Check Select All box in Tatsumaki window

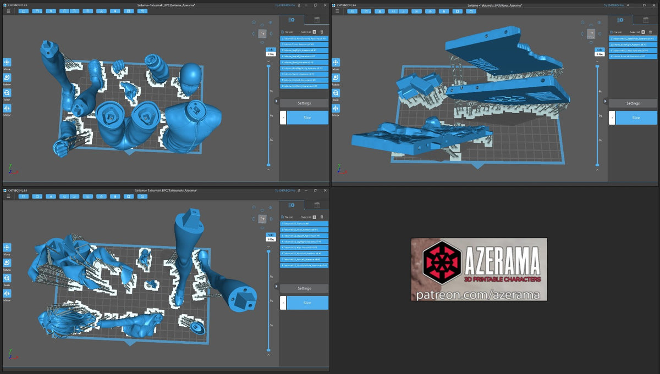click(315, 217)
